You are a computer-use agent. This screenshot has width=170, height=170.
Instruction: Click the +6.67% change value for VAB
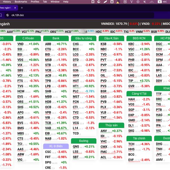(62, 128)
